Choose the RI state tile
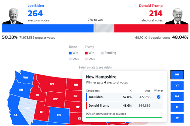 [x=177, y=107]
